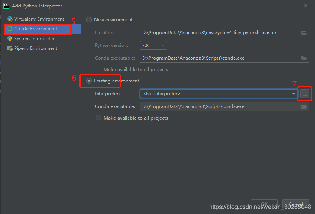Screen dimensions: 315x214
Task: Click the Virtualenv Environment python icon
Action: pos(10,19)
